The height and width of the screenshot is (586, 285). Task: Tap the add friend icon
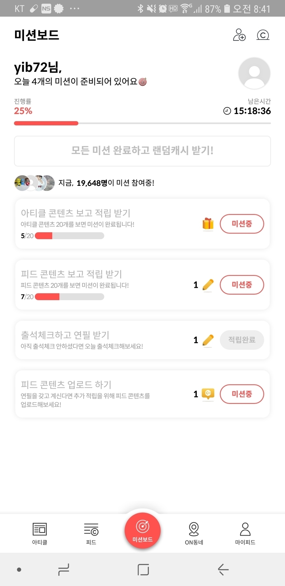(x=239, y=35)
